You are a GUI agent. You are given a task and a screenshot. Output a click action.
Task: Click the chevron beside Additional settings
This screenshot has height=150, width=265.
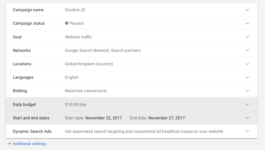(x=9, y=144)
